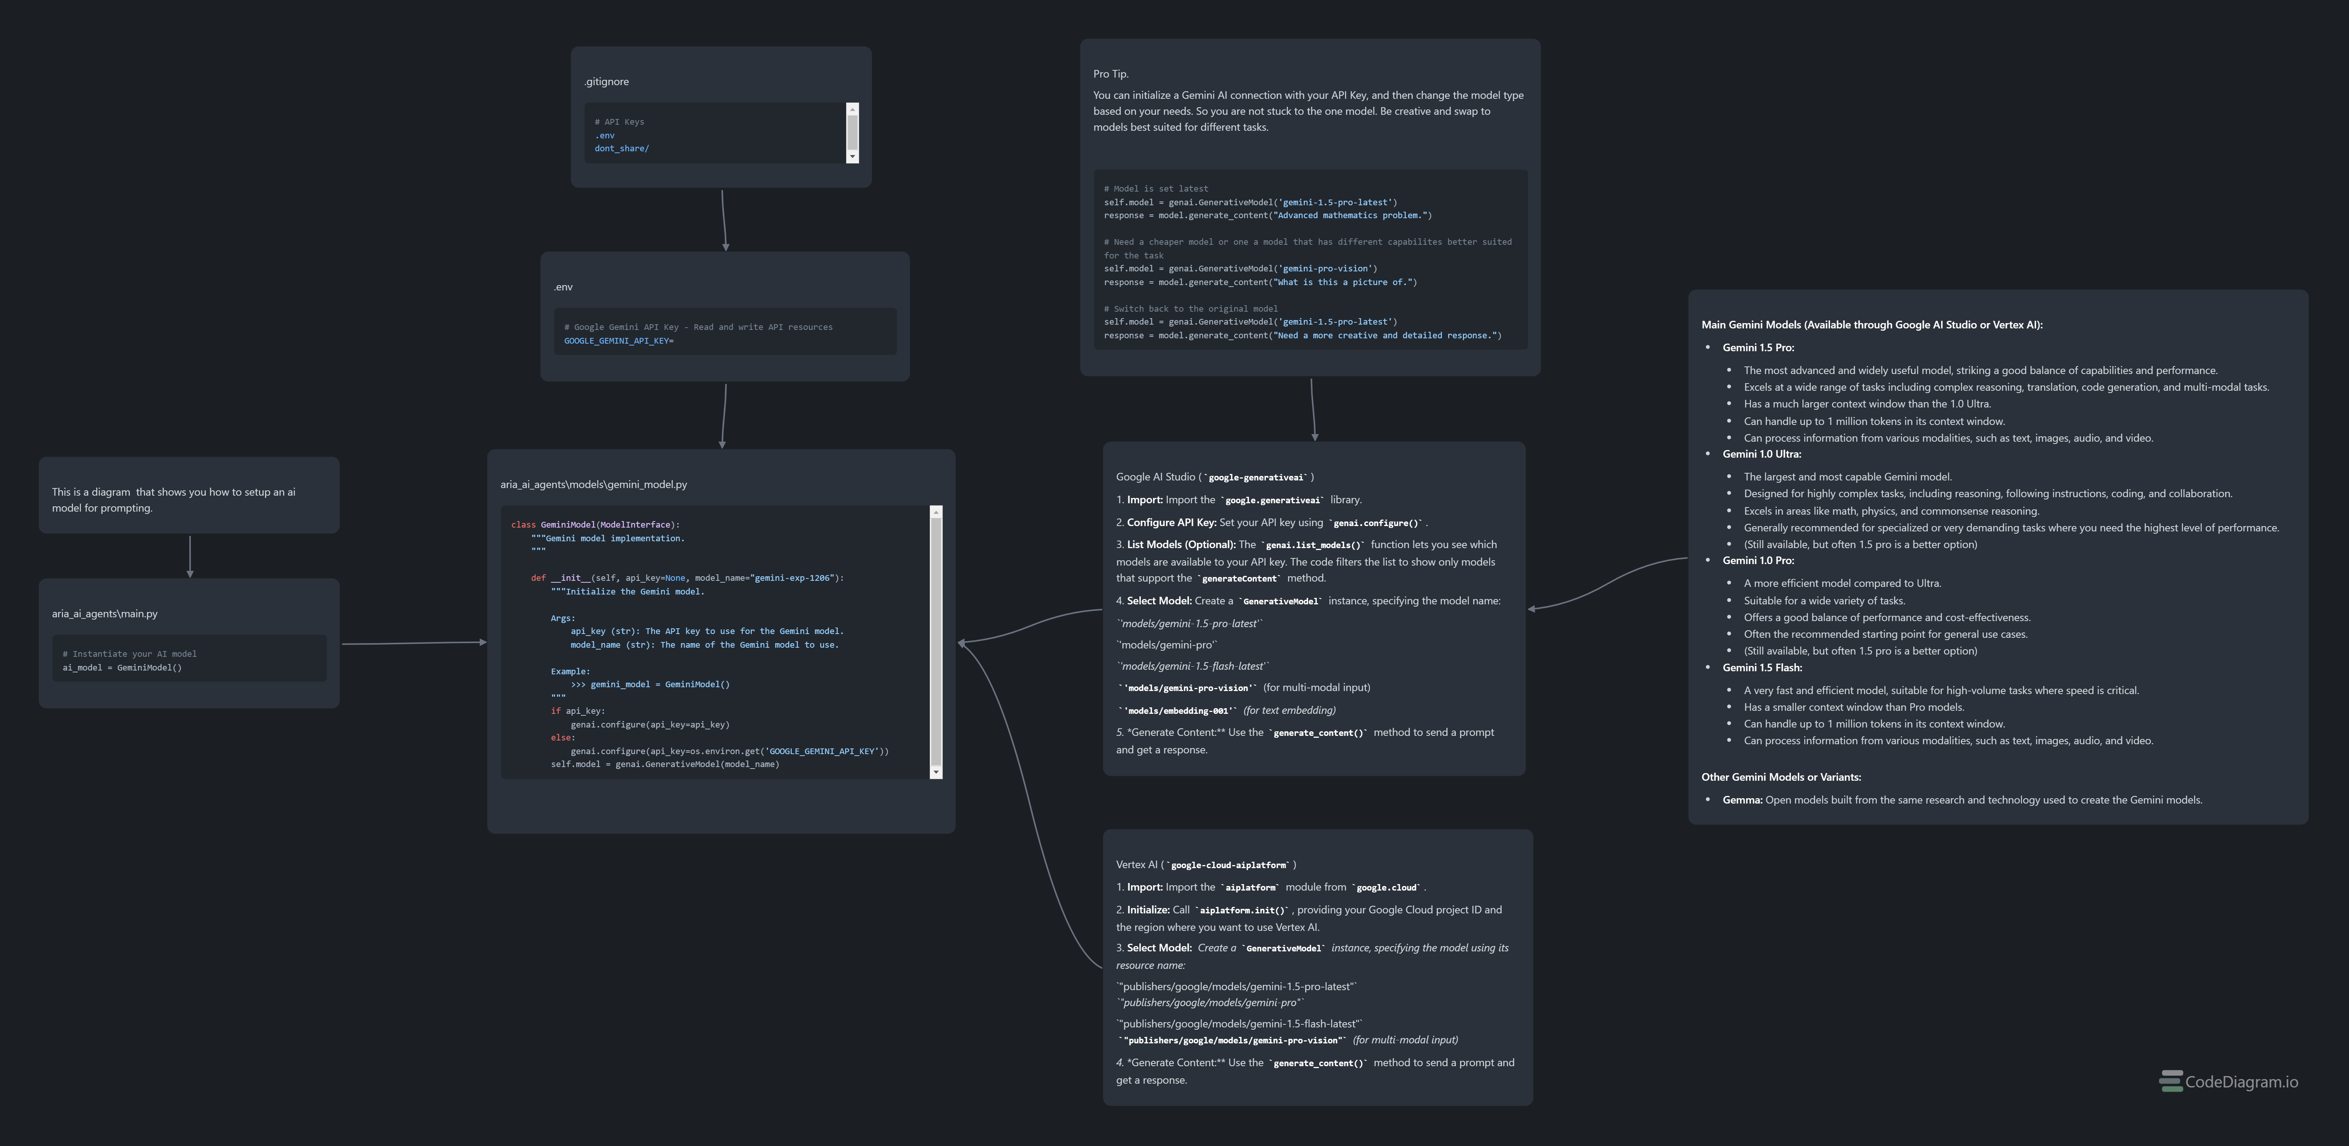This screenshot has height=1146, width=2349.
Task: Select the 'Main Gemini Models' heading
Action: coord(1871,325)
